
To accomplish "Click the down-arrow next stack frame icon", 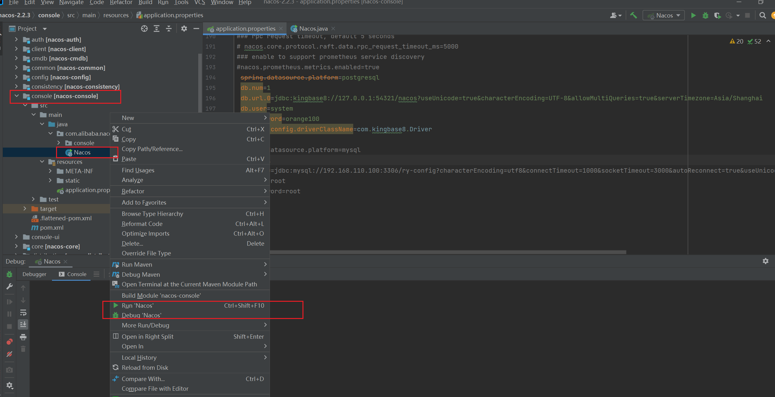I will [23, 300].
